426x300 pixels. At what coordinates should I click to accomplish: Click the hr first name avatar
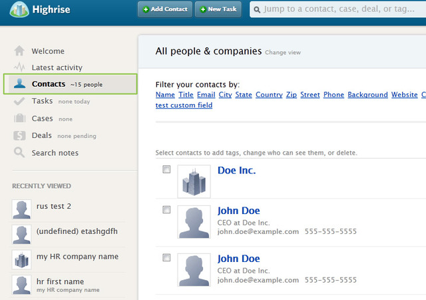(21, 285)
